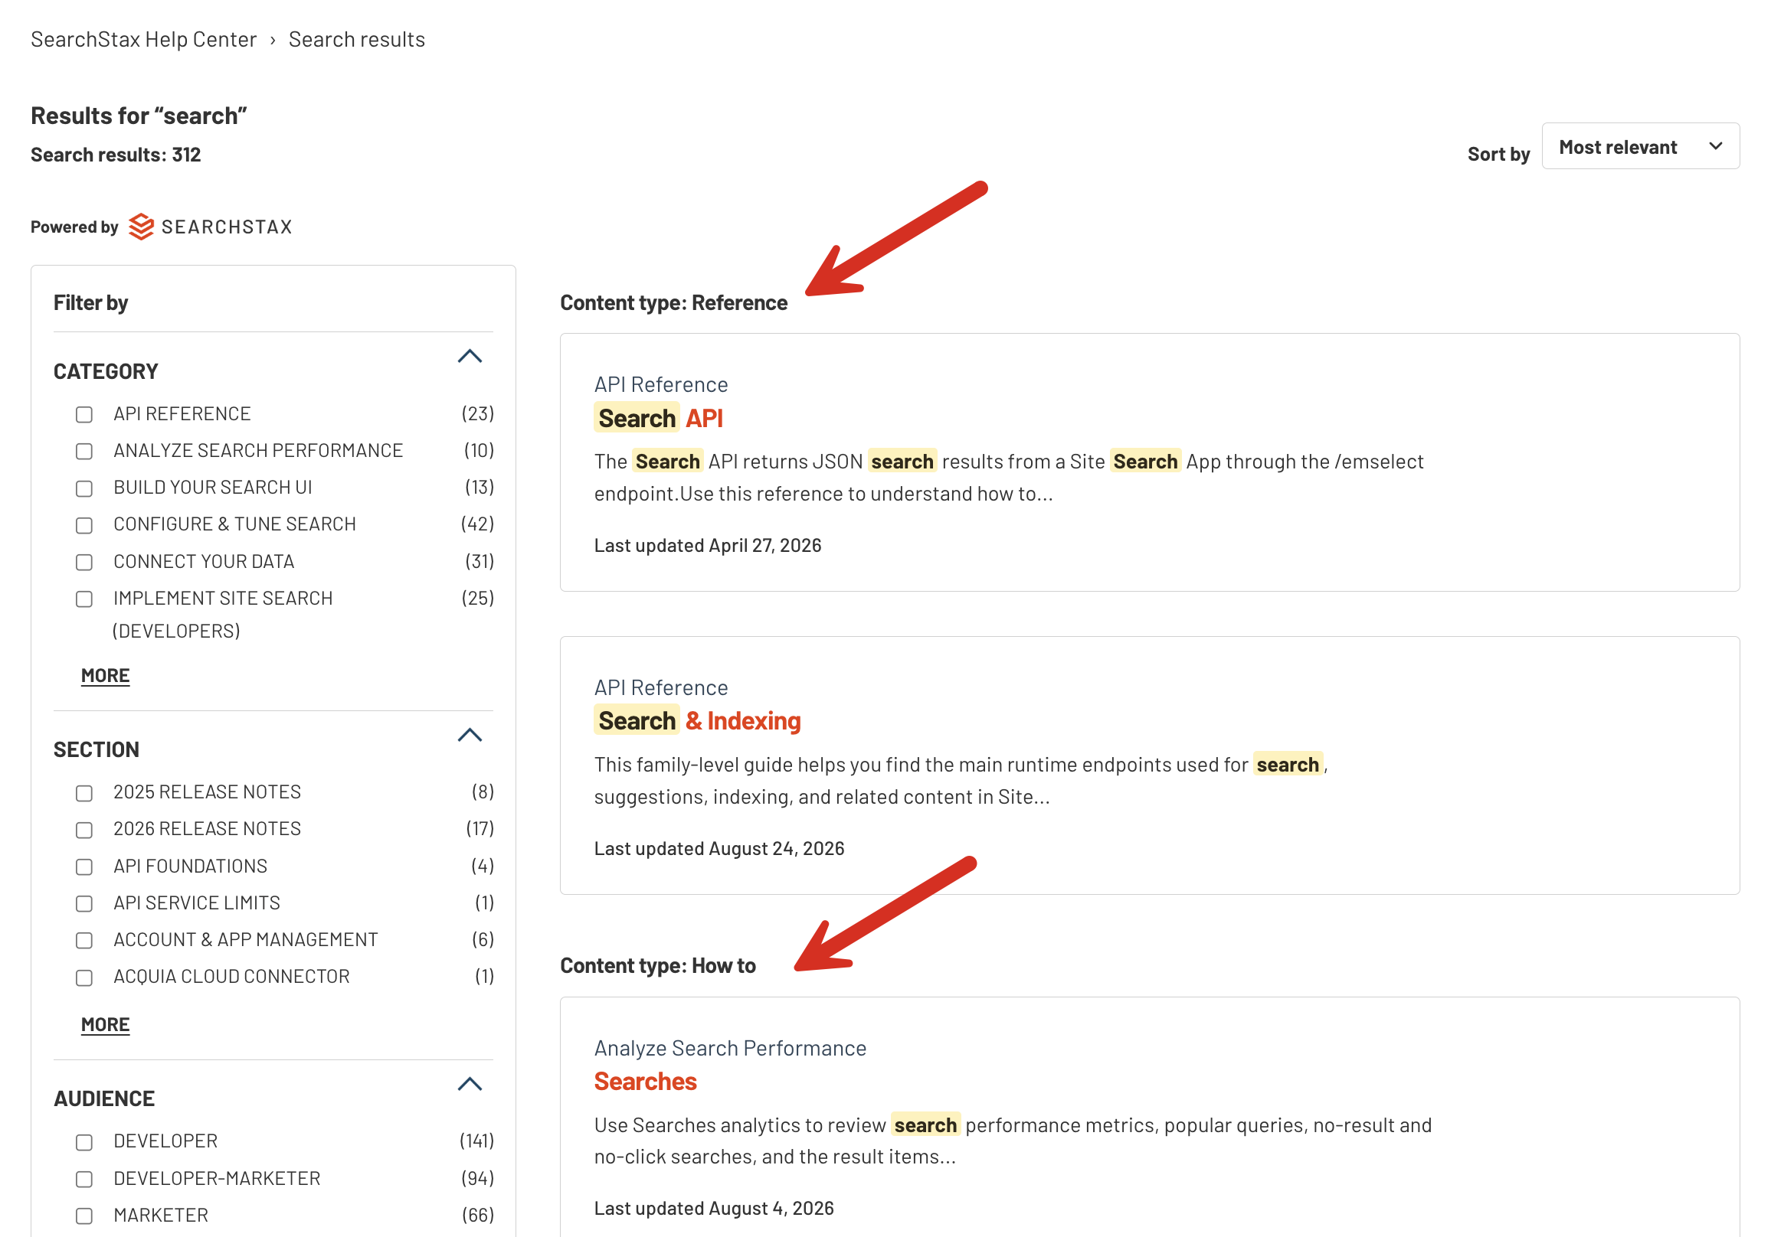Collapse the CATEGORY filter section

click(x=470, y=356)
